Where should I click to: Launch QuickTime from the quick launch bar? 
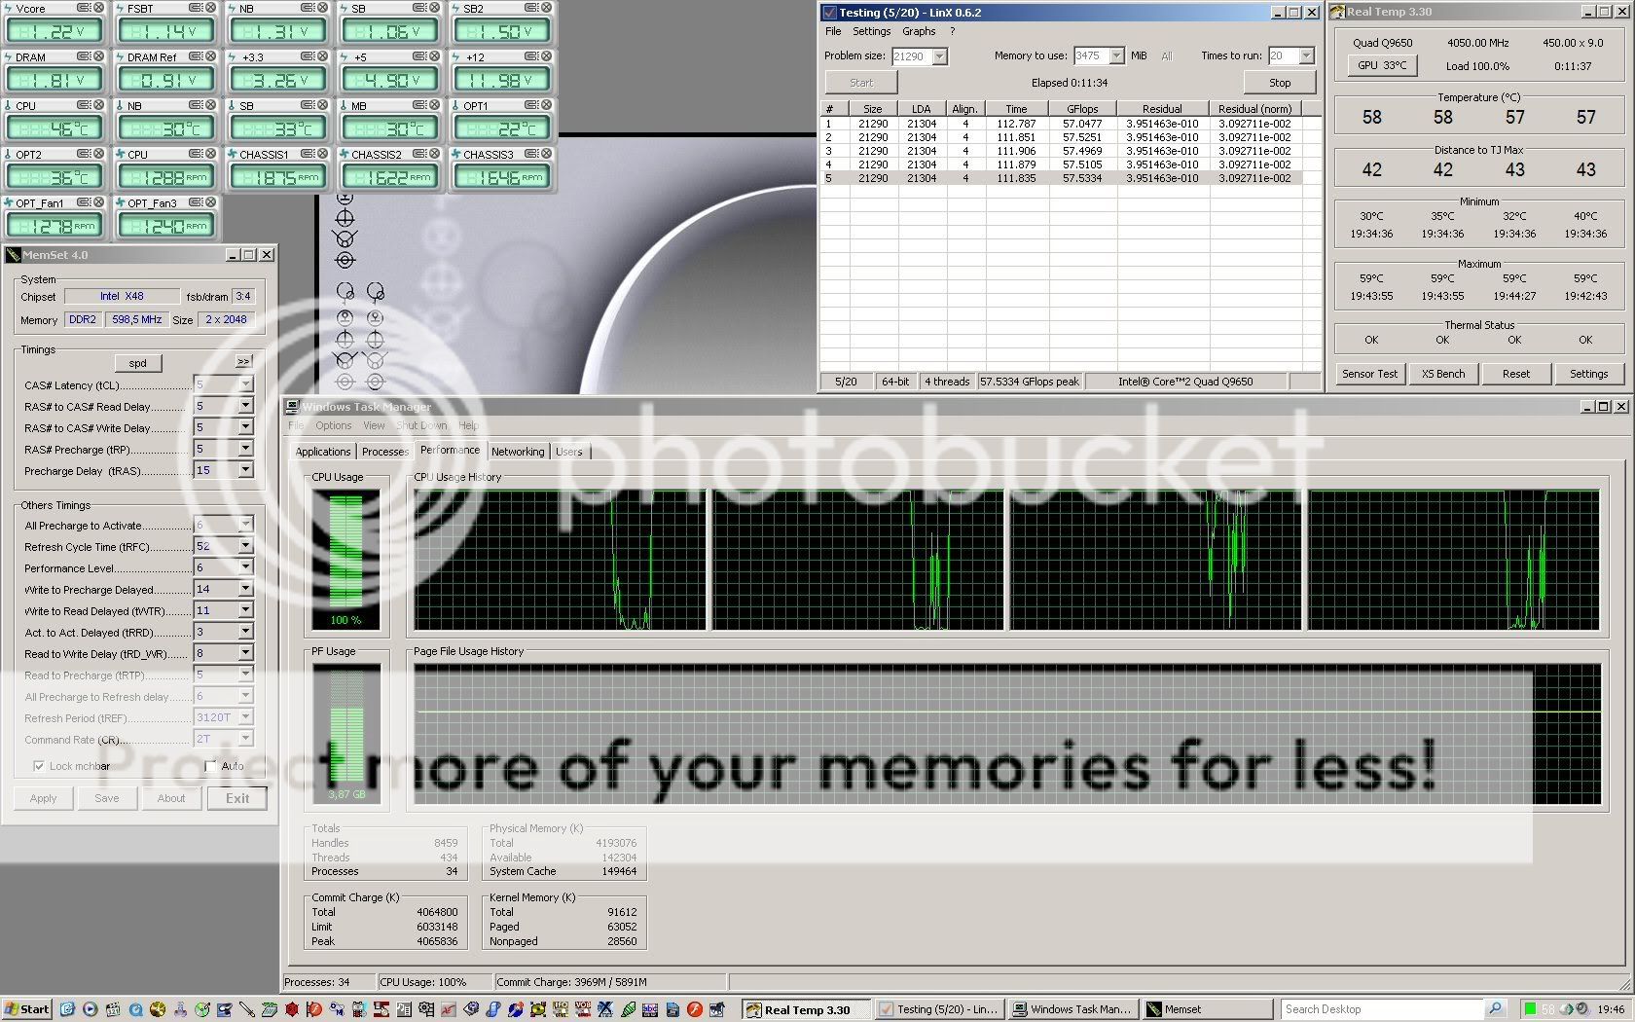tap(135, 1009)
